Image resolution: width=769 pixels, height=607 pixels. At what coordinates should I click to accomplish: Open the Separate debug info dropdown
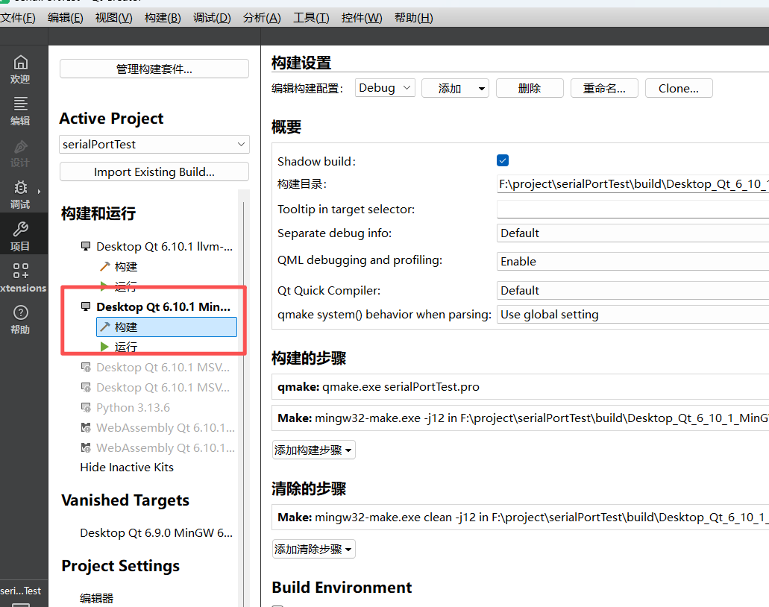633,233
